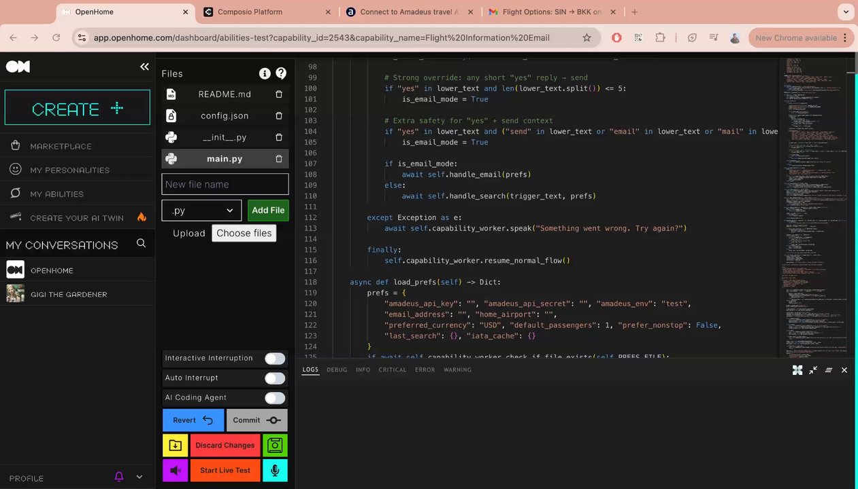
Task: Click the Commit button
Action: (x=257, y=420)
